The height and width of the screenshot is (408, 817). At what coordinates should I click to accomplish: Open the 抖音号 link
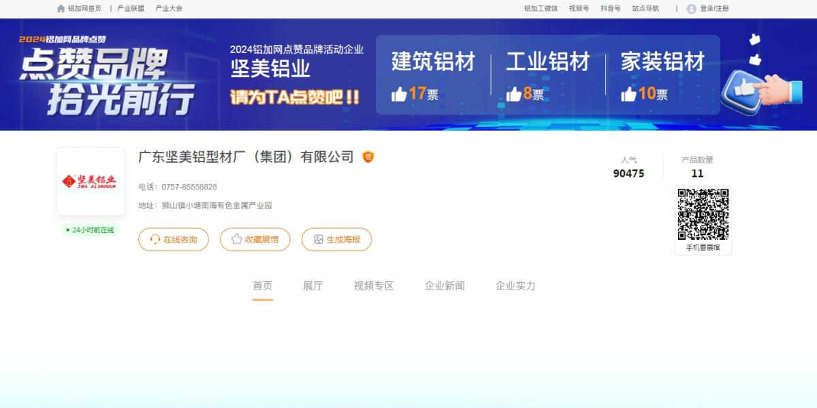[611, 9]
